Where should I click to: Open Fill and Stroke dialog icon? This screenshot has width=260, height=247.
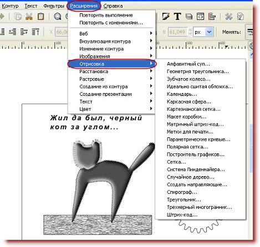pos(166,17)
